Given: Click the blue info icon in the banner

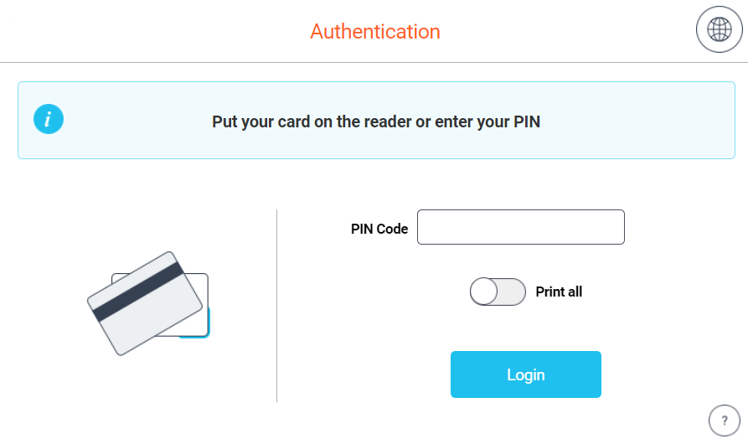Looking at the screenshot, I should (49, 119).
